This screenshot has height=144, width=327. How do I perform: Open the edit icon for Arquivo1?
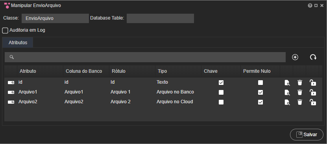click(x=287, y=92)
